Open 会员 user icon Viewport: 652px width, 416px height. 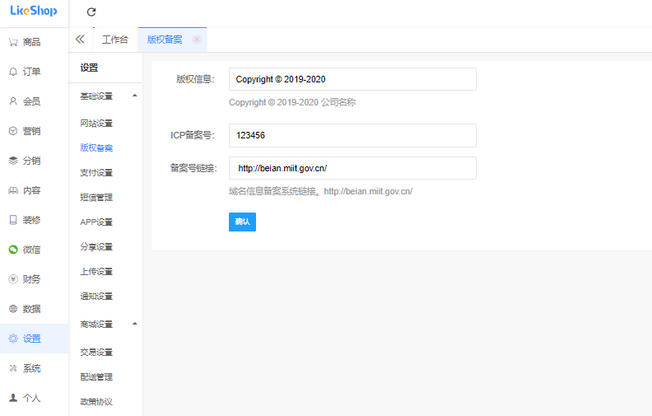(13, 101)
